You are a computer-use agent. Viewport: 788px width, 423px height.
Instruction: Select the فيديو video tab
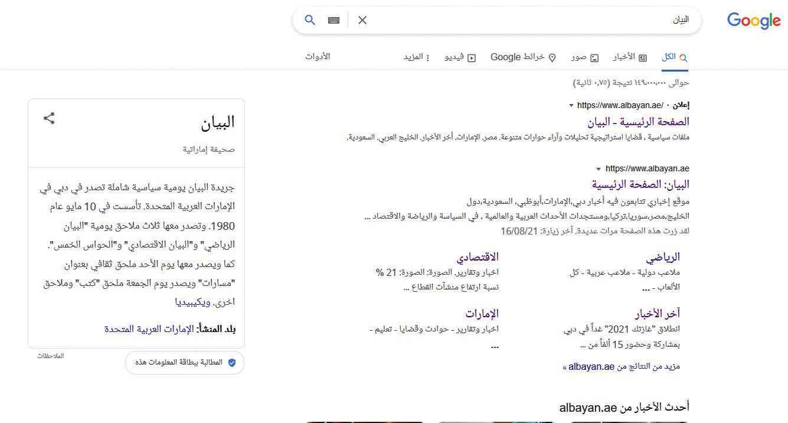[460, 57]
